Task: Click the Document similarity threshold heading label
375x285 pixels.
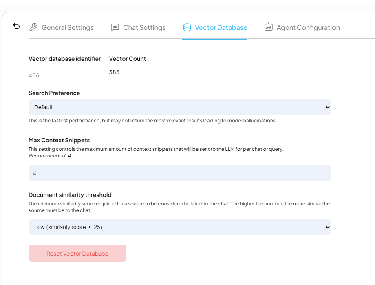Action: click(70, 195)
